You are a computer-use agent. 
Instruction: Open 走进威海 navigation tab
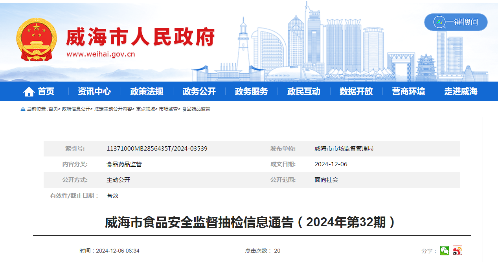coord(461,92)
